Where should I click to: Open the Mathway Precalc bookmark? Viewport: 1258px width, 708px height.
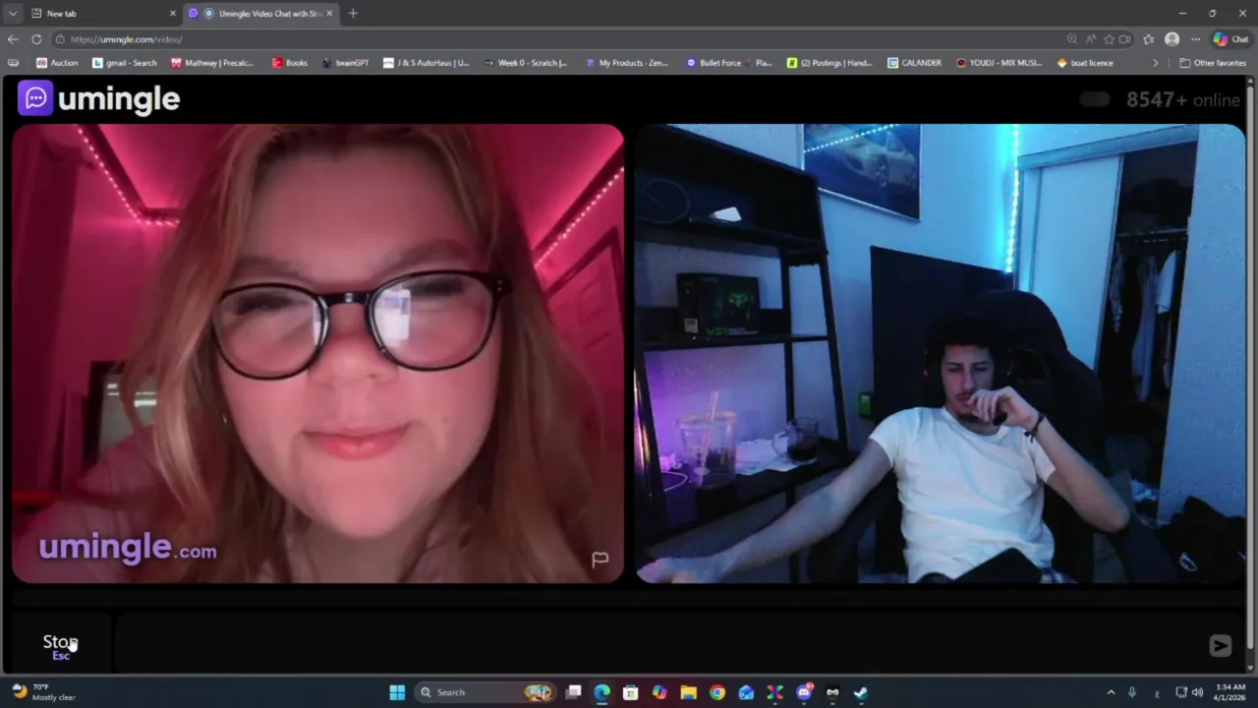point(212,63)
